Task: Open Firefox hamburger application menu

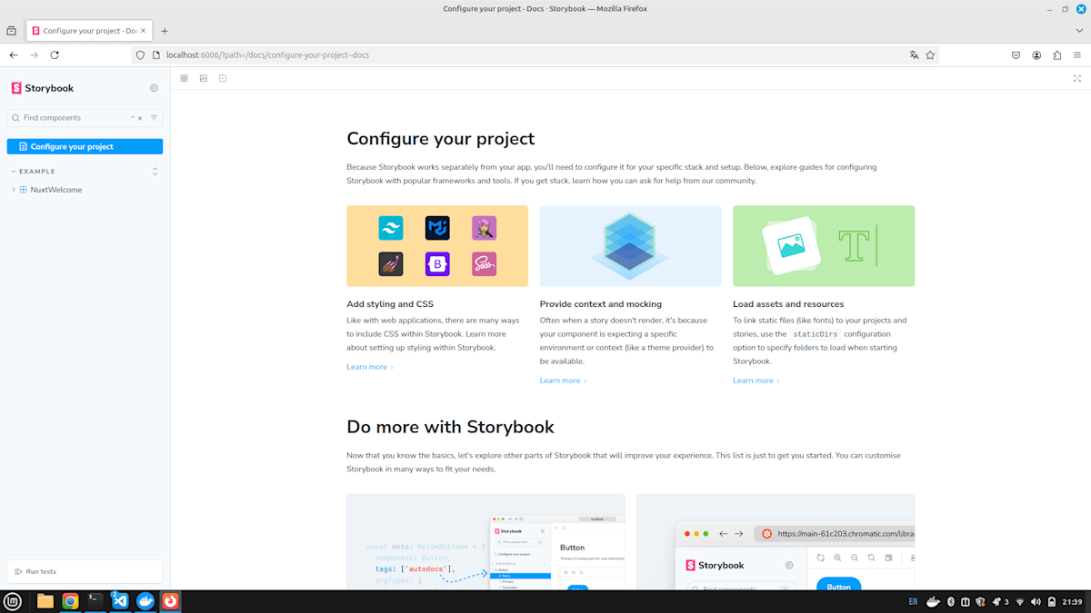Action: [x=1077, y=55]
